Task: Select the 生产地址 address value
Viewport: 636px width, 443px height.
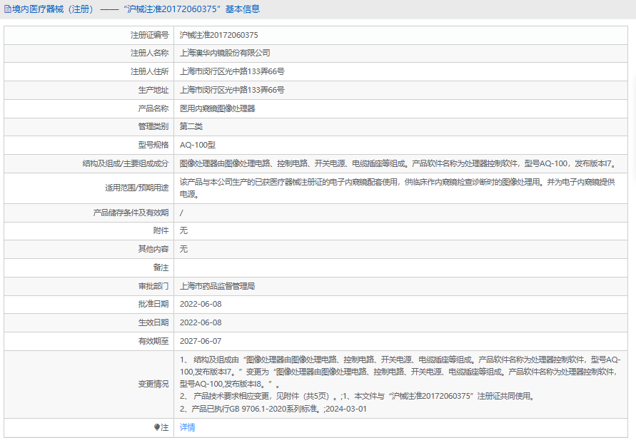Action: click(x=232, y=90)
